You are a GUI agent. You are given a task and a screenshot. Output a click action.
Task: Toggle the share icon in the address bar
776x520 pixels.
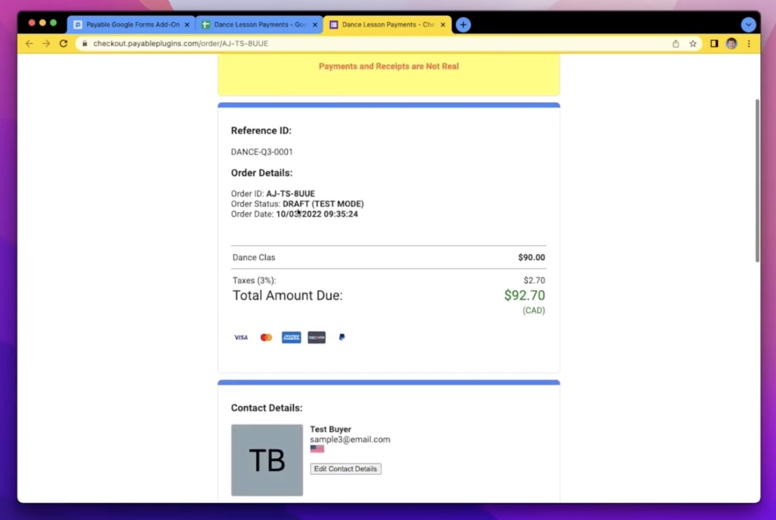point(675,43)
